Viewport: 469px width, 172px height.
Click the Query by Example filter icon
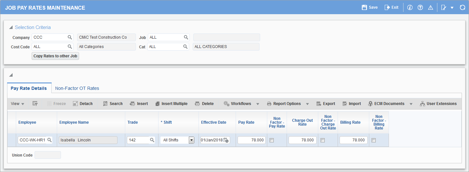(35, 104)
